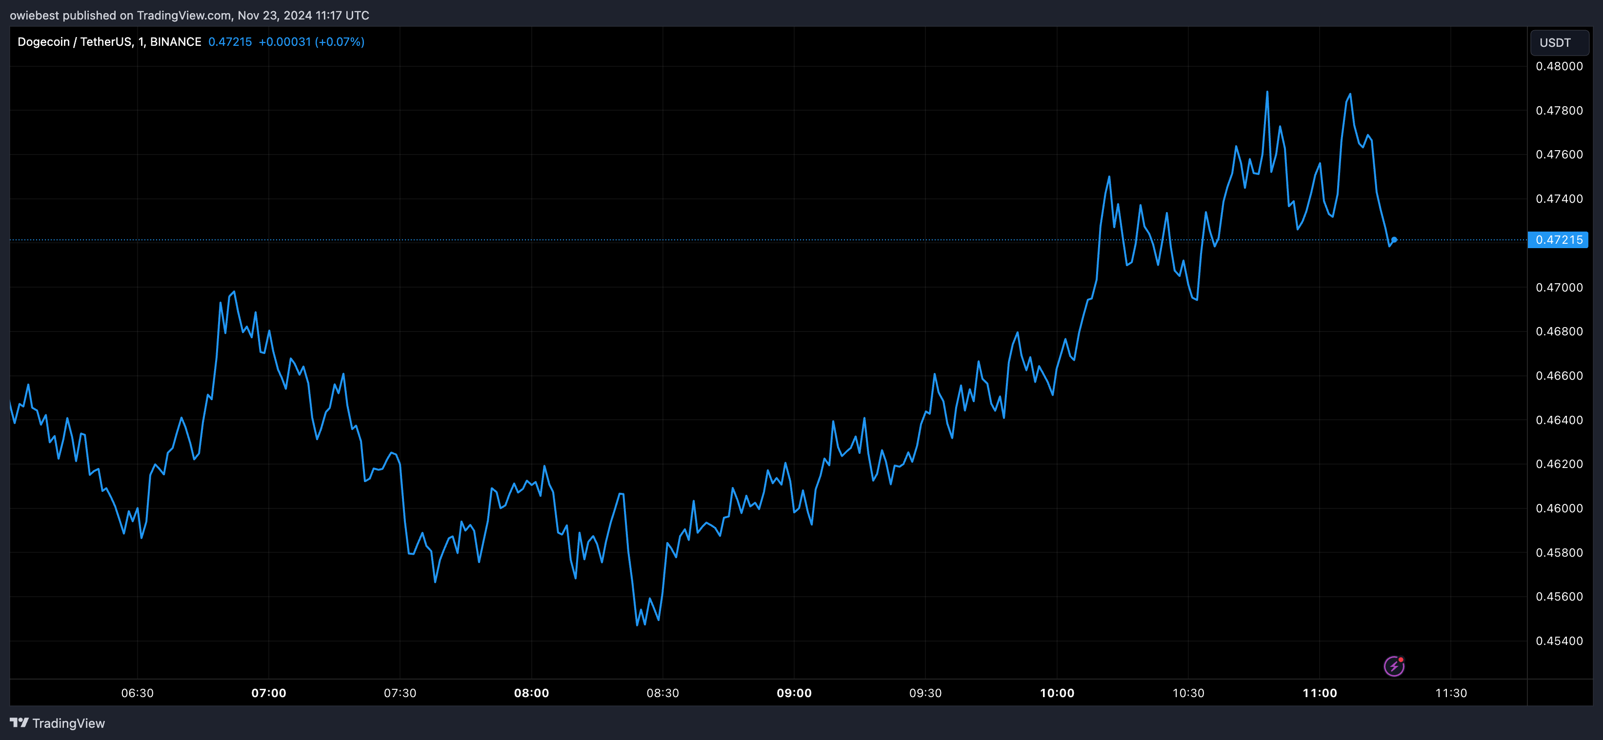This screenshot has height=740, width=1603.
Task: Click the 0.47400 price axis label
Action: (1559, 199)
